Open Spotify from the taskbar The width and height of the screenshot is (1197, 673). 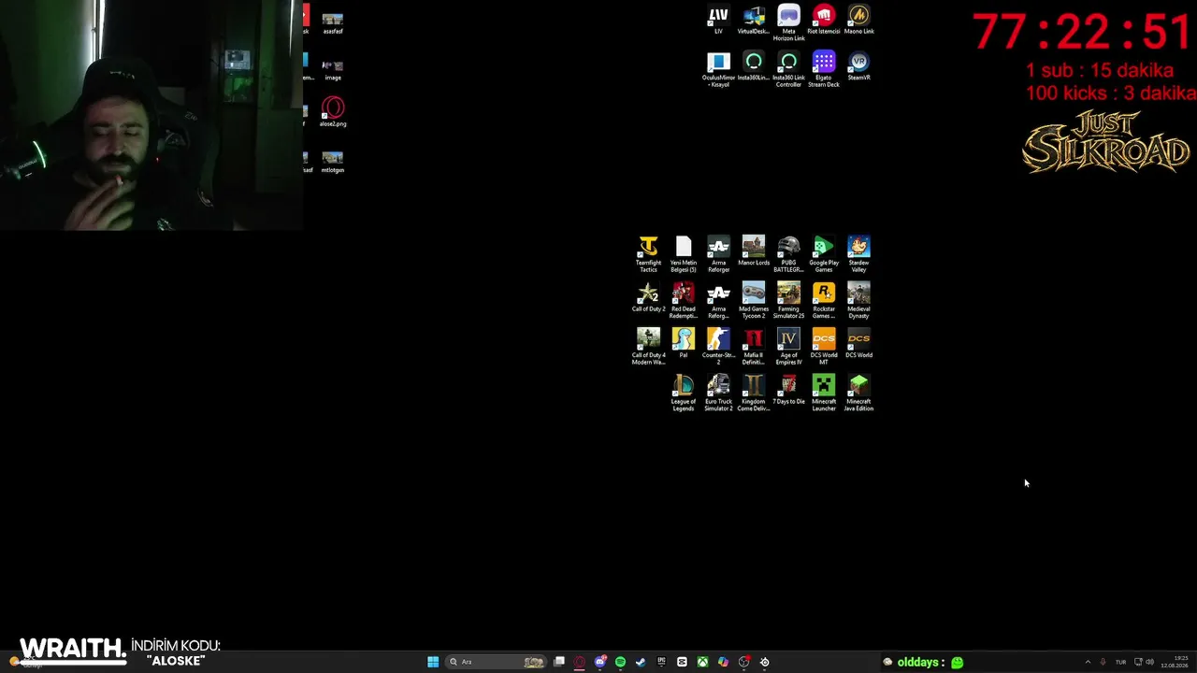[620, 662]
